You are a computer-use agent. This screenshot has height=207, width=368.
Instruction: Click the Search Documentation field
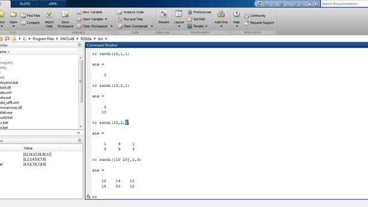(344, 4)
